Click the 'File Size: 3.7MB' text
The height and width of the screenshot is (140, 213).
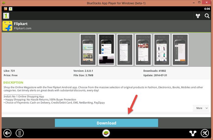[83, 75]
